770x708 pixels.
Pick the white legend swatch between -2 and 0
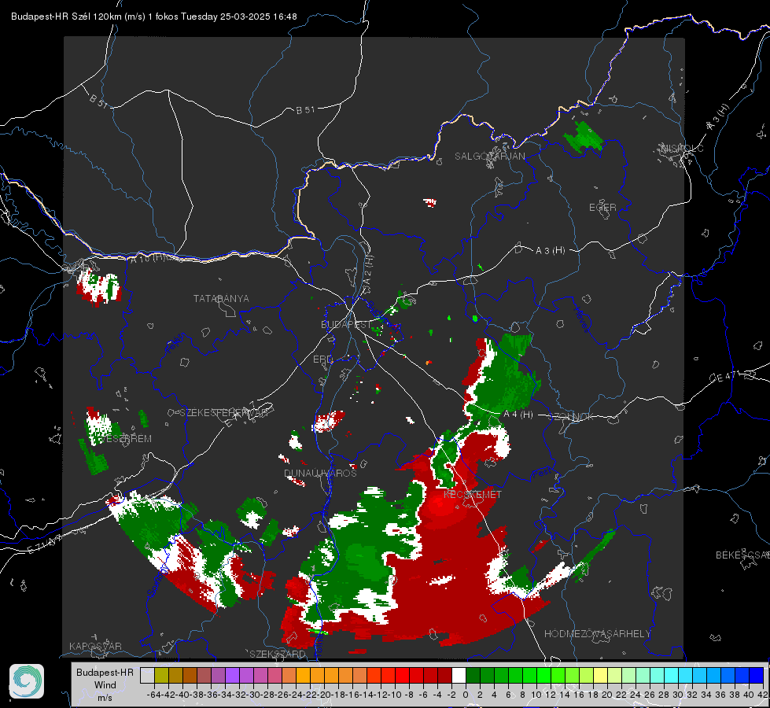coord(459,676)
